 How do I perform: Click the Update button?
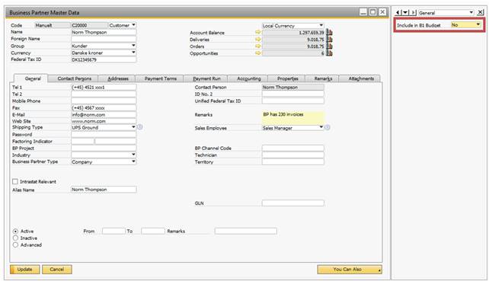24,270
